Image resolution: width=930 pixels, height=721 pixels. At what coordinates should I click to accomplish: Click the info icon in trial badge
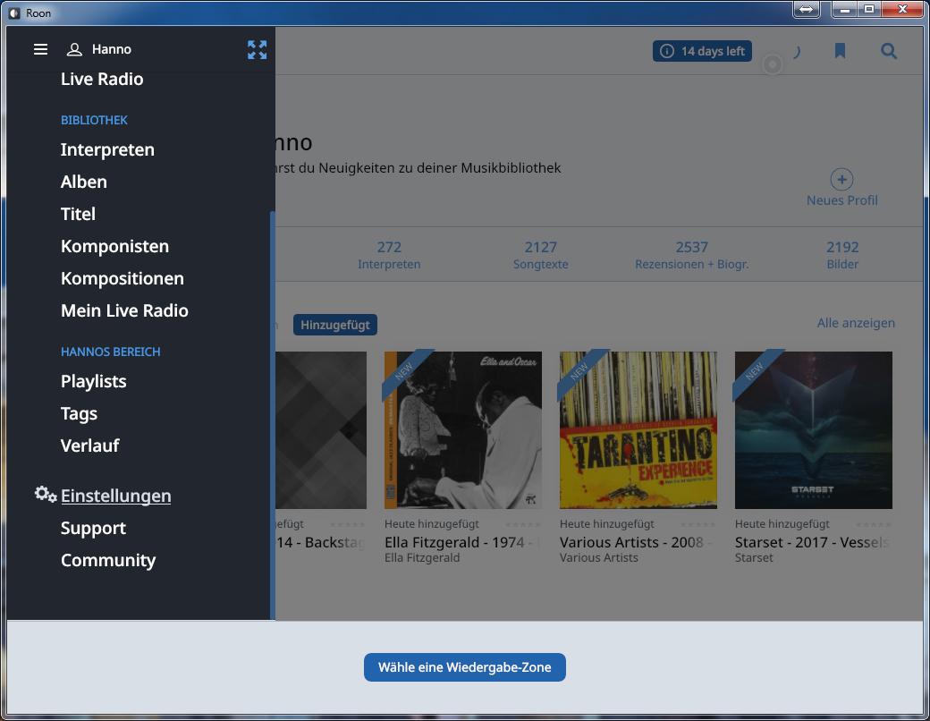tap(667, 51)
